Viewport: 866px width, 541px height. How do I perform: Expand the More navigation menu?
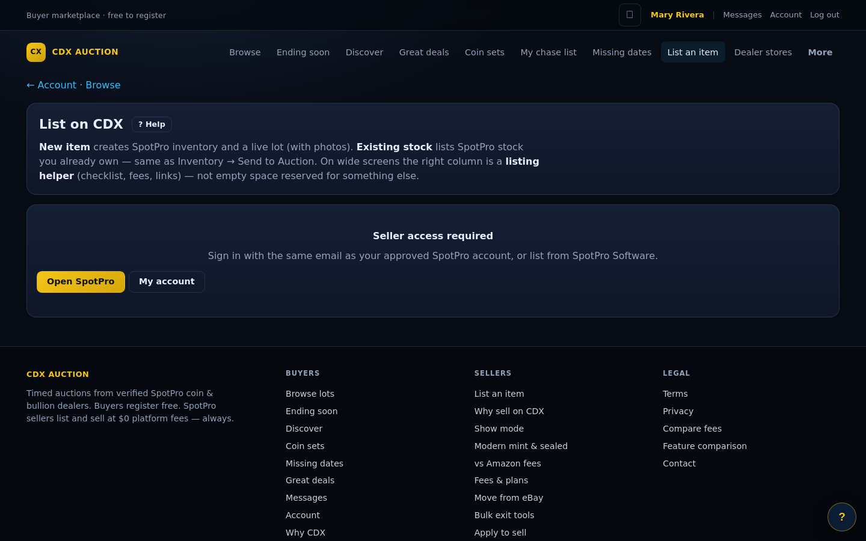820,52
